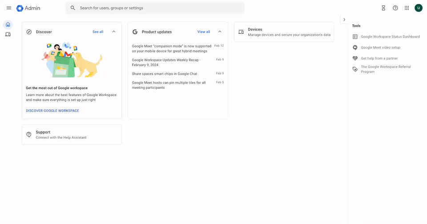The width and height of the screenshot is (427, 224).
Task: Open the hourglass tasks icon
Action: tap(383, 8)
